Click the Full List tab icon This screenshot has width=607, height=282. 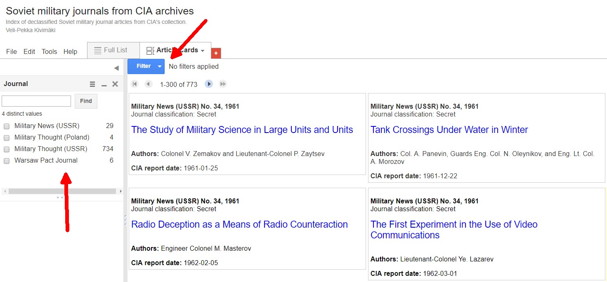[x=98, y=50]
